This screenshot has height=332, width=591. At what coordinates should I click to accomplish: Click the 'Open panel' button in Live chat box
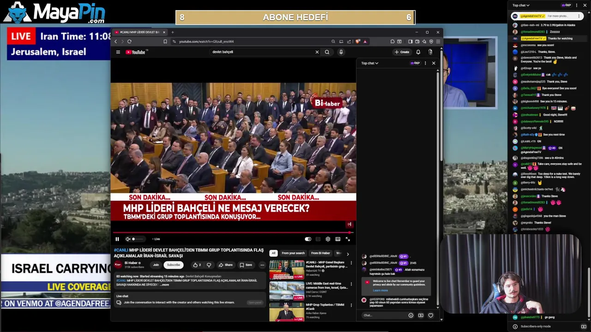pyautogui.click(x=255, y=302)
